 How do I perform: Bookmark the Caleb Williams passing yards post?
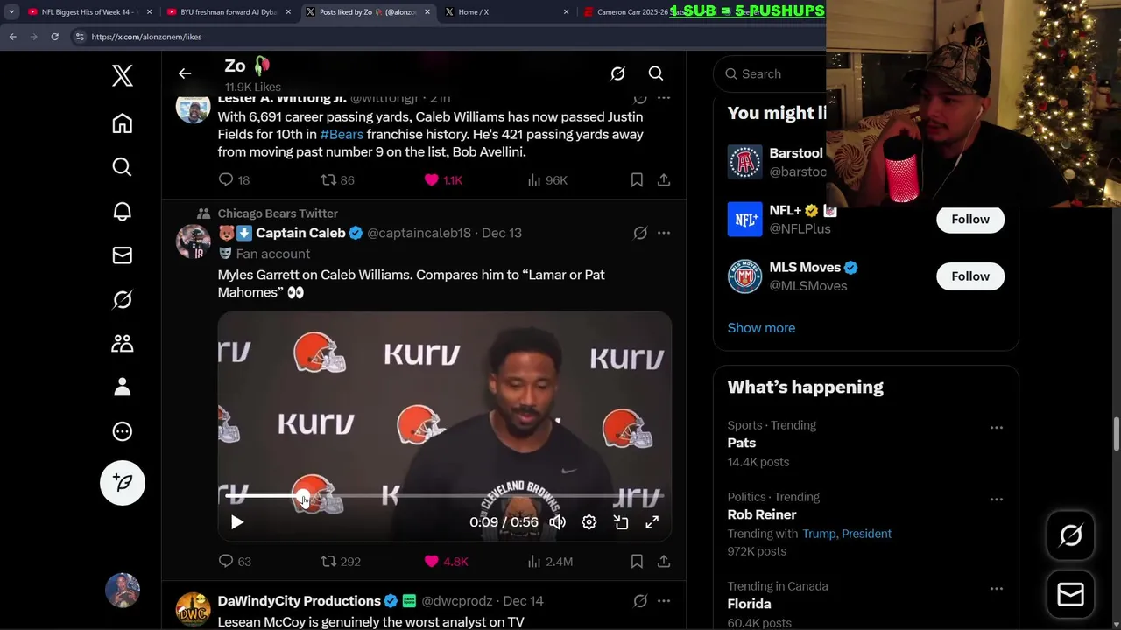(637, 179)
